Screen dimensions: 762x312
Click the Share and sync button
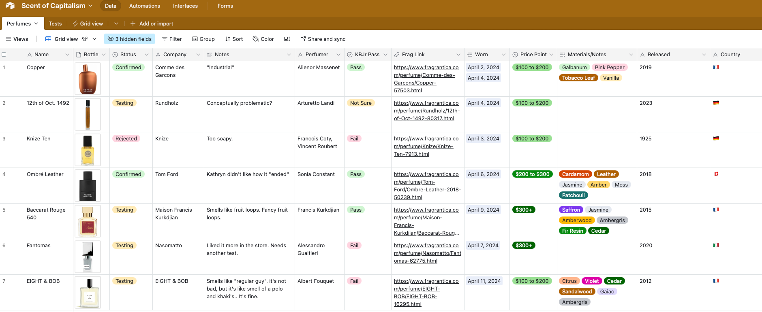tap(323, 39)
